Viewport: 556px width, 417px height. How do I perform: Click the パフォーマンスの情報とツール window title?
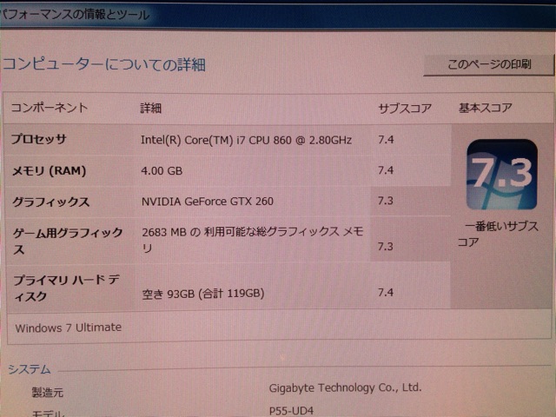coord(75,15)
